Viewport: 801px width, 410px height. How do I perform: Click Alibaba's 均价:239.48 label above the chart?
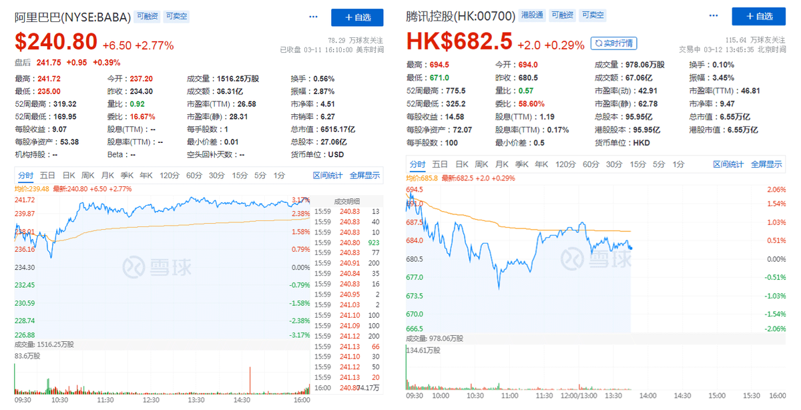(32, 189)
